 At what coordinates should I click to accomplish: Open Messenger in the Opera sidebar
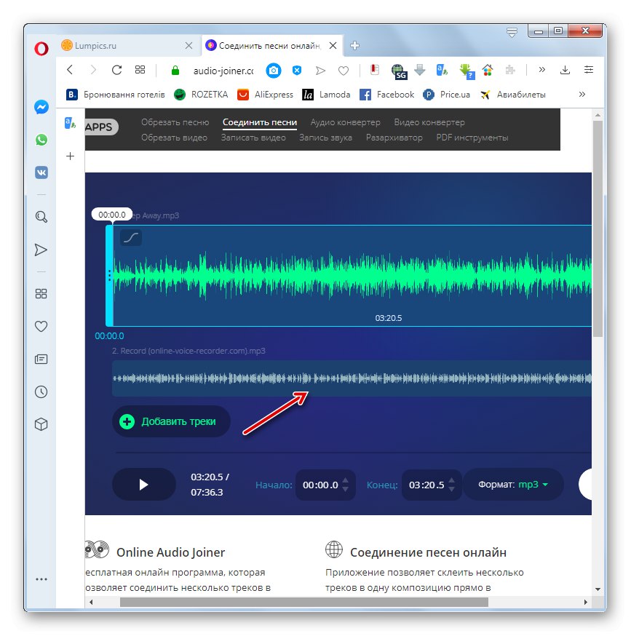click(x=41, y=107)
